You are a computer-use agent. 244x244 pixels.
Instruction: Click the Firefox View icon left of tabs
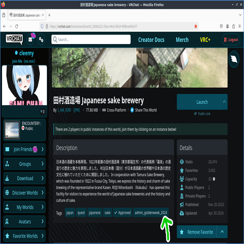coord(4,15)
